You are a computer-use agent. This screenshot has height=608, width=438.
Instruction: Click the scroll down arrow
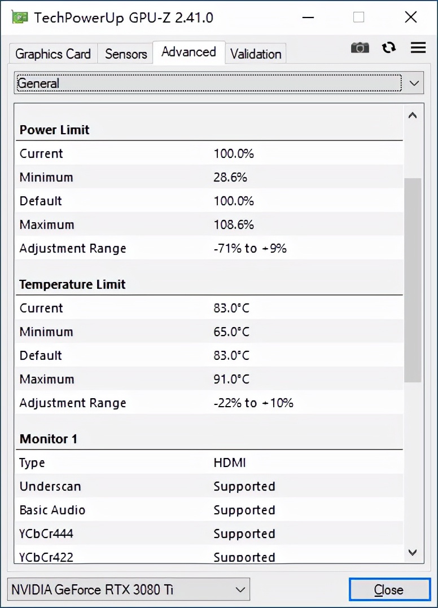[x=413, y=552]
